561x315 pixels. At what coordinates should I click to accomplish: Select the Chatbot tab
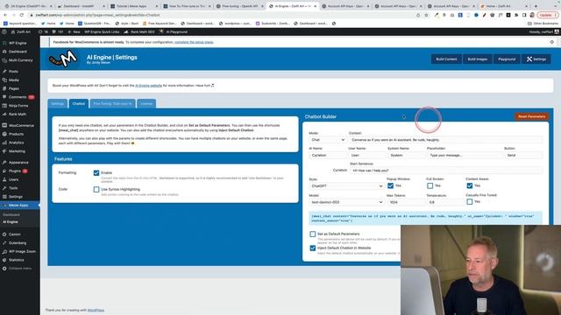(x=79, y=103)
